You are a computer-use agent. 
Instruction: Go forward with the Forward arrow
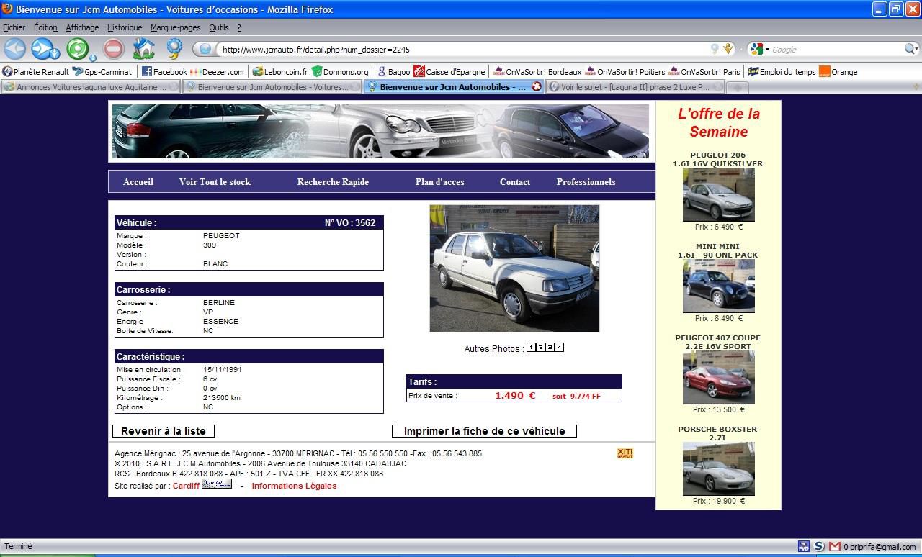click(x=42, y=49)
